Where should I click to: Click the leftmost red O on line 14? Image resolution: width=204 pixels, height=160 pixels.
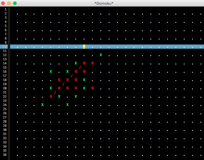point(84,63)
